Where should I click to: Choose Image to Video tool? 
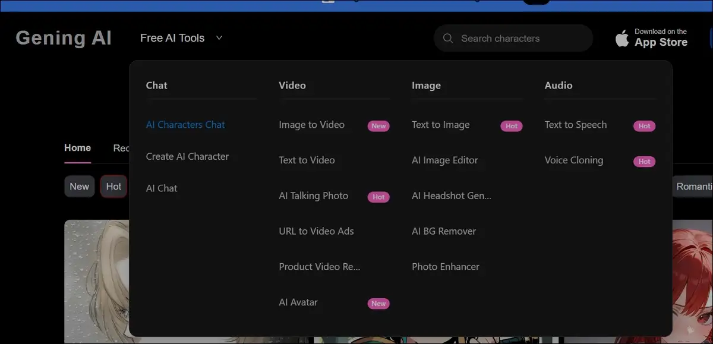[311, 125]
